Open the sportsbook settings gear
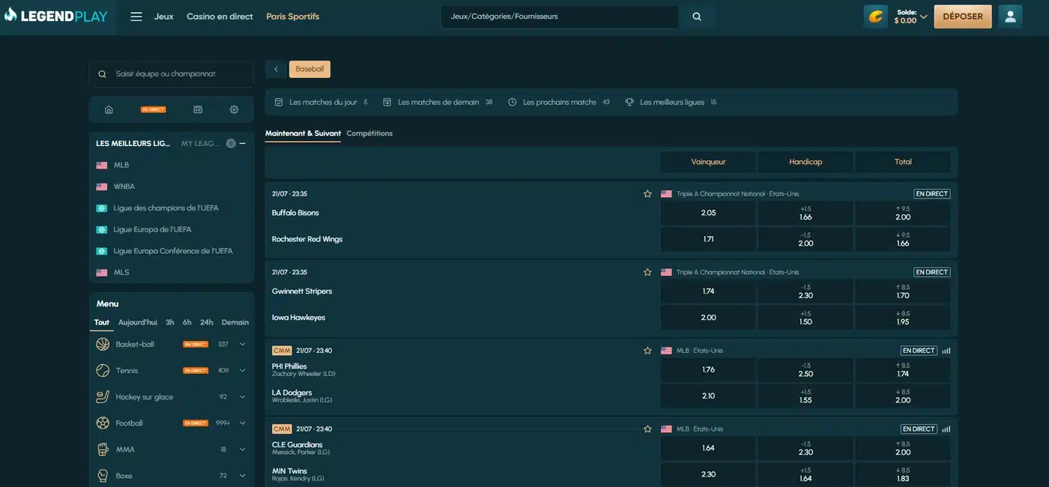The height and width of the screenshot is (487, 1049). pos(234,109)
